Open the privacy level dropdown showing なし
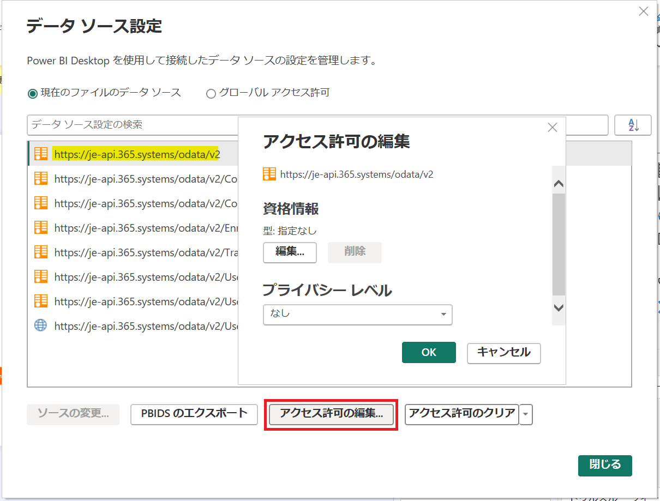Screen dimensions: 660x501 (358, 315)
